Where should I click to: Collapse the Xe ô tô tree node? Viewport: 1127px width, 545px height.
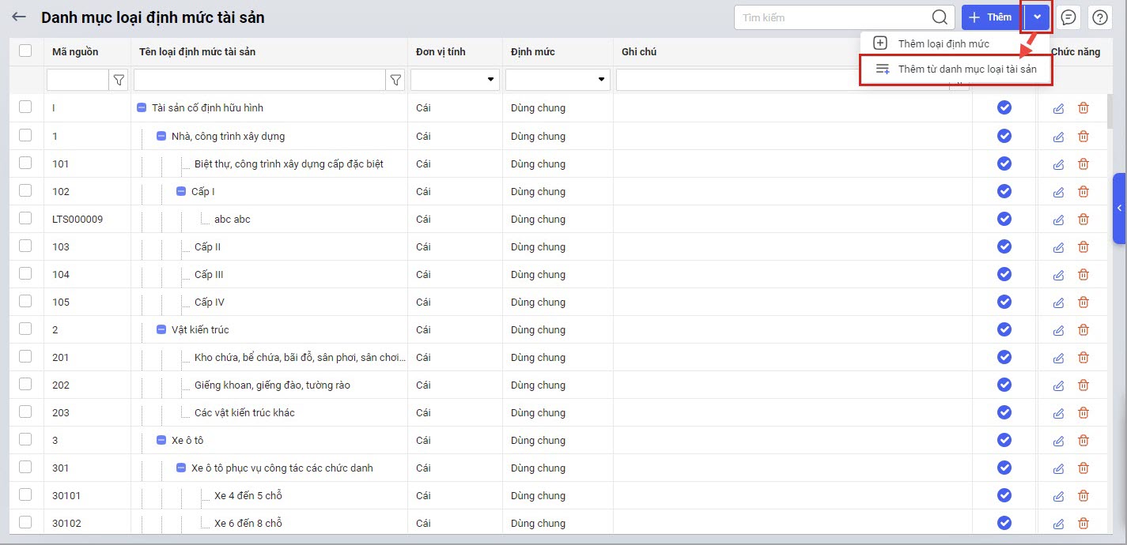click(x=161, y=441)
